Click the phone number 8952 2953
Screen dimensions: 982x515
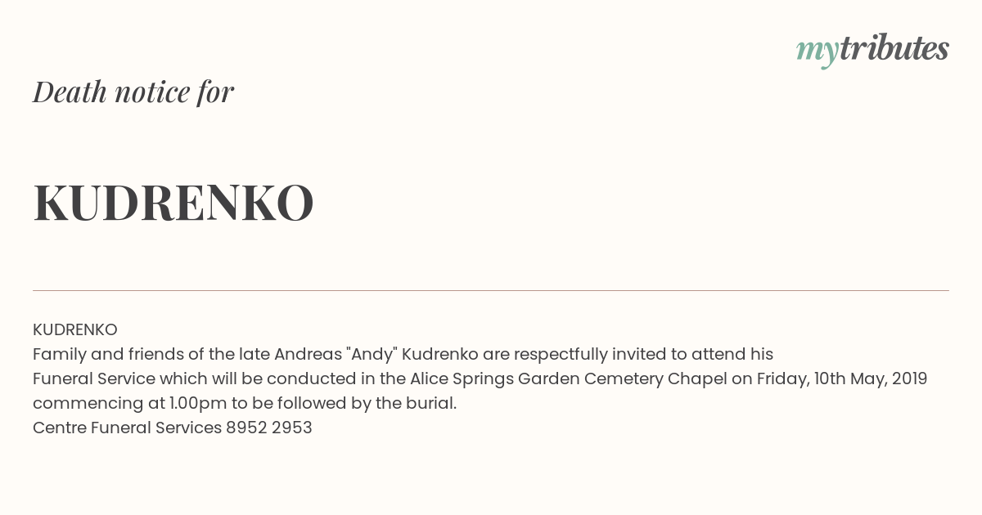click(269, 428)
